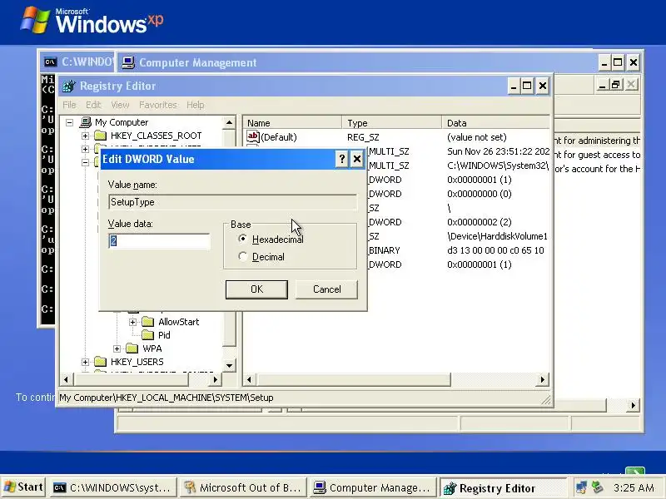Click the taskbar clock showing 3:25 AM
Viewport: 666px width, 499px height.
click(x=634, y=488)
